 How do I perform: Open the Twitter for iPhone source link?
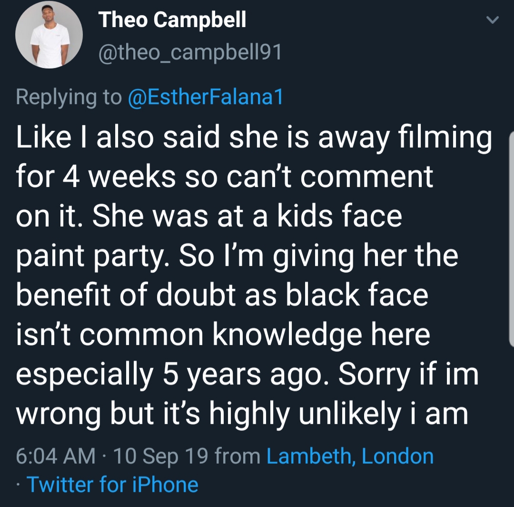click(x=112, y=484)
